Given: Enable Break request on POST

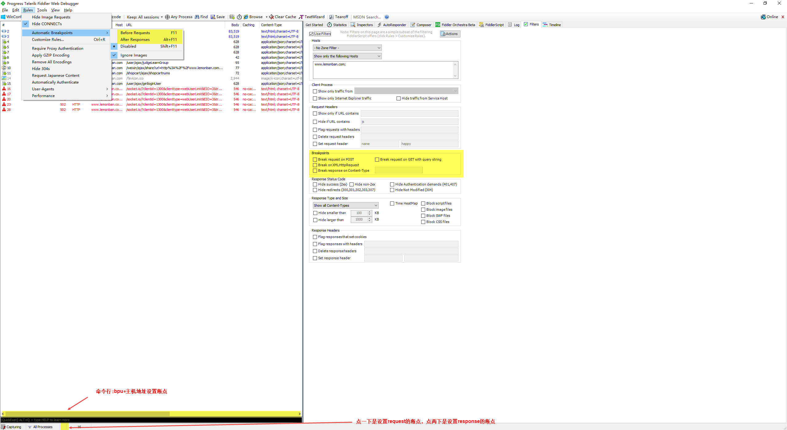Looking at the screenshot, I should point(315,159).
